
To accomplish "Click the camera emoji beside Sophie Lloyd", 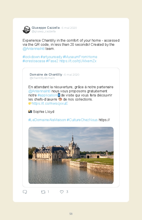I will click(x=30, y=112).
